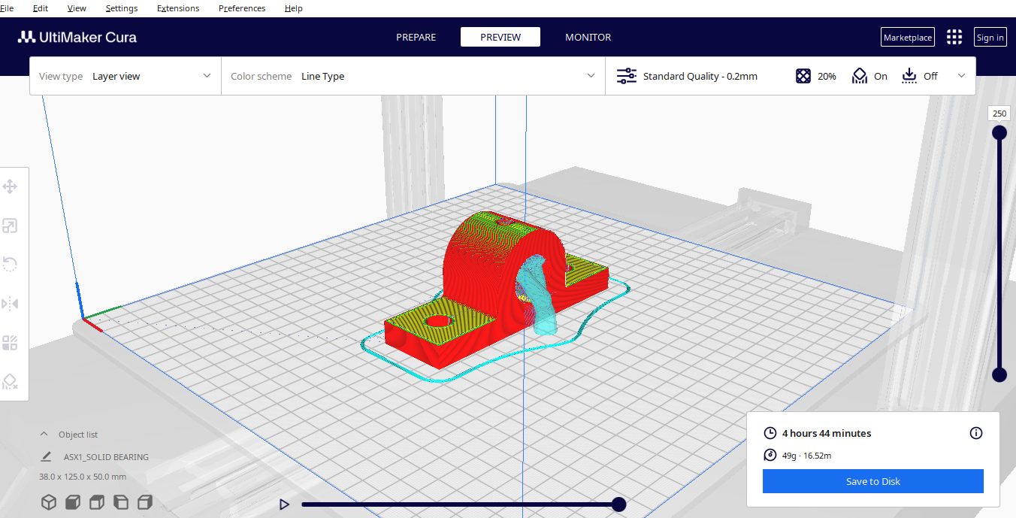
Task: Switch to front view icon
Action: pyautogui.click(x=73, y=502)
